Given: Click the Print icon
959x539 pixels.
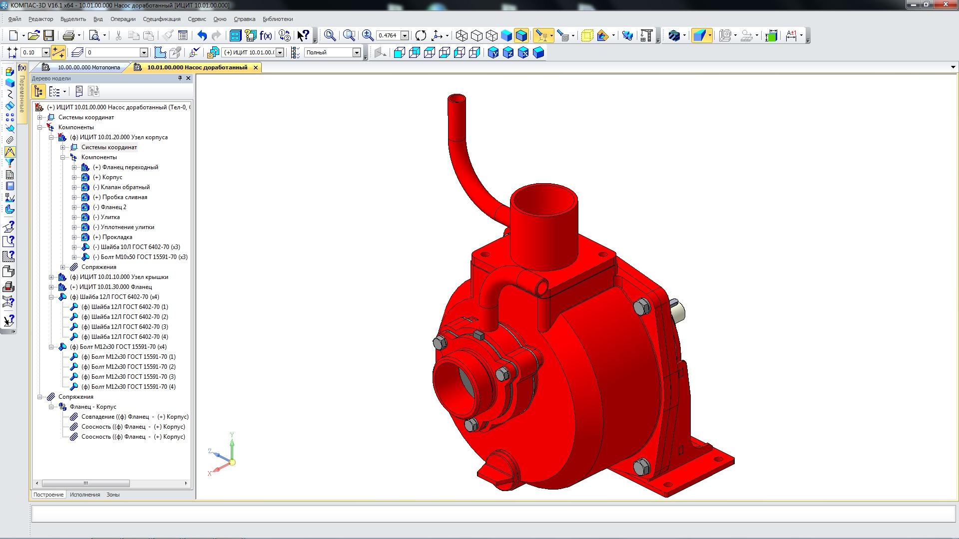Looking at the screenshot, I should (x=68, y=35).
